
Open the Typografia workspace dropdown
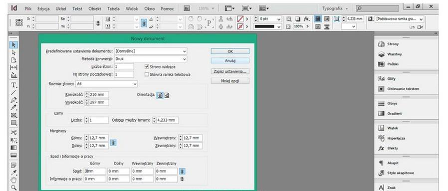(335, 8)
